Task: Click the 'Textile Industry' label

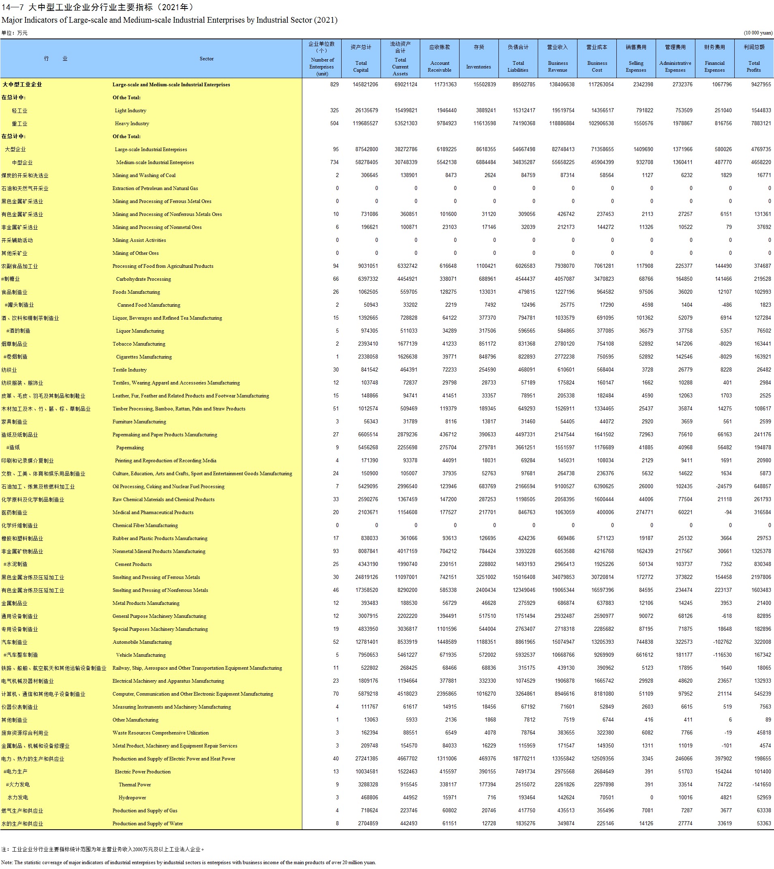Action: (129, 370)
